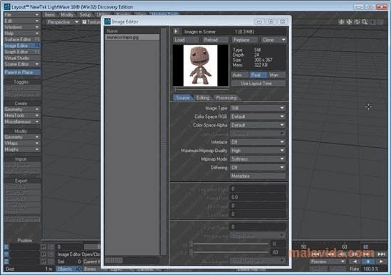Click the envelope E button on X row

point(51,247)
